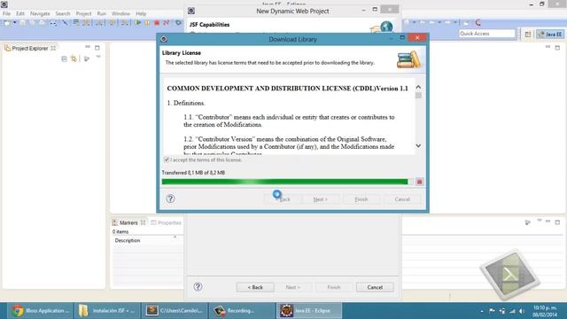Screen dimensions: 567x319
Task: Open the Sublime Text taskbar item
Action: point(175,311)
